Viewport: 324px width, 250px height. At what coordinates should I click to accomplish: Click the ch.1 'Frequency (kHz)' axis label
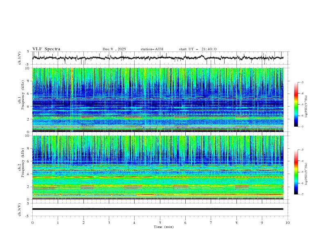[23, 95]
